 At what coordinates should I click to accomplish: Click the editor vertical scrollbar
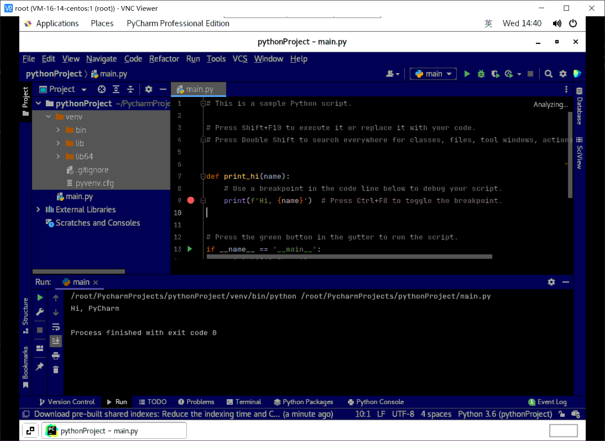tap(570, 154)
